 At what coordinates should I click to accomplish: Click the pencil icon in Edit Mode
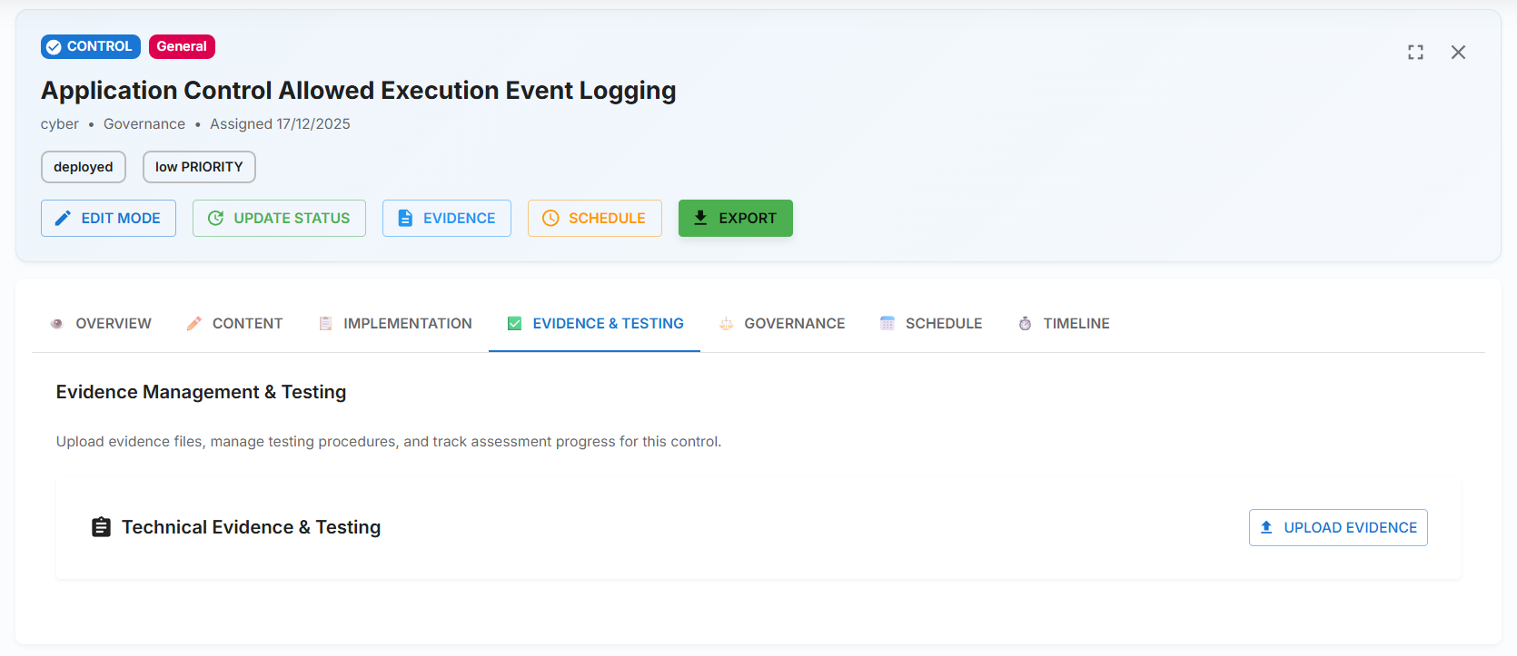pyautogui.click(x=63, y=218)
